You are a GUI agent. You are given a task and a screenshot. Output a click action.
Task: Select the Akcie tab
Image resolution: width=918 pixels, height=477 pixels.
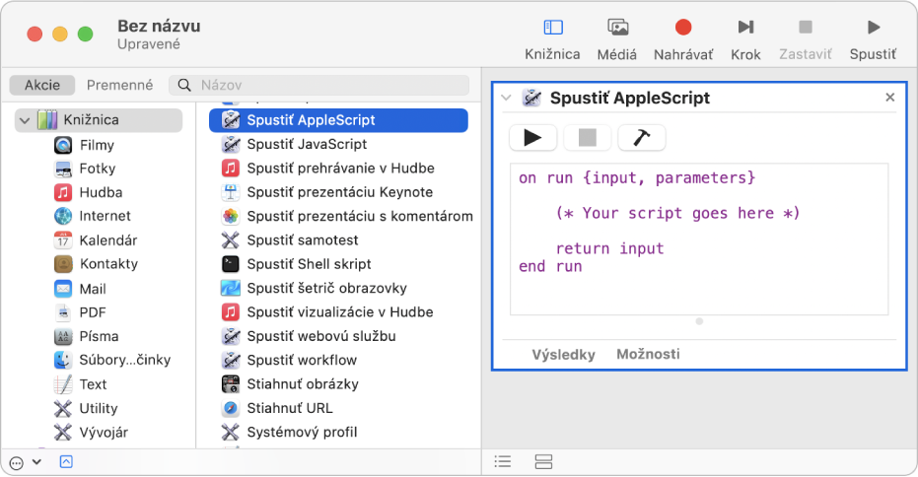(42, 86)
